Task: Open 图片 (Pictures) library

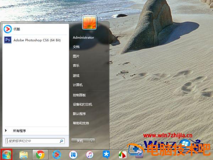Action: pos(76,56)
